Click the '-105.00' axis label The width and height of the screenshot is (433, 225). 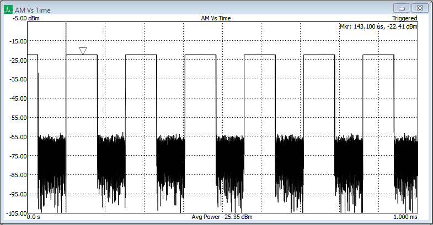tap(17, 213)
